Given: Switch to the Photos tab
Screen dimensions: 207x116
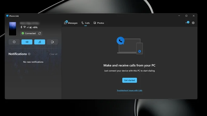Looking at the screenshot, I should click(99, 23).
